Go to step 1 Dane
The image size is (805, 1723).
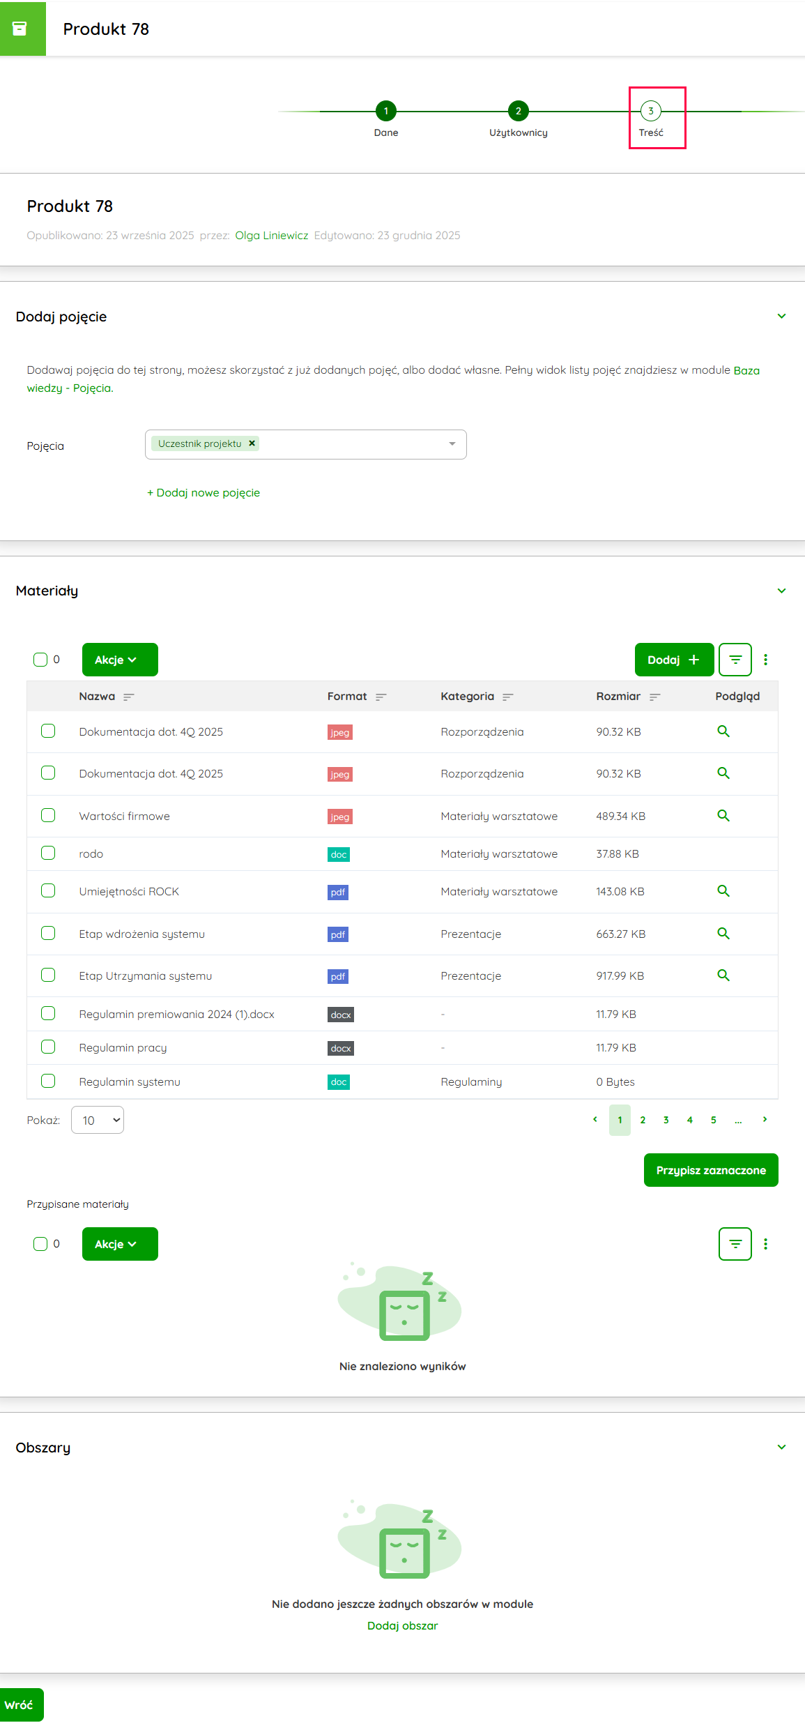385,111
